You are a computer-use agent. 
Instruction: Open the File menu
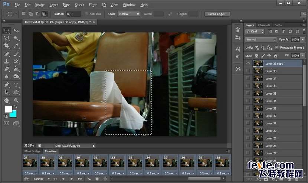(17, 5)
